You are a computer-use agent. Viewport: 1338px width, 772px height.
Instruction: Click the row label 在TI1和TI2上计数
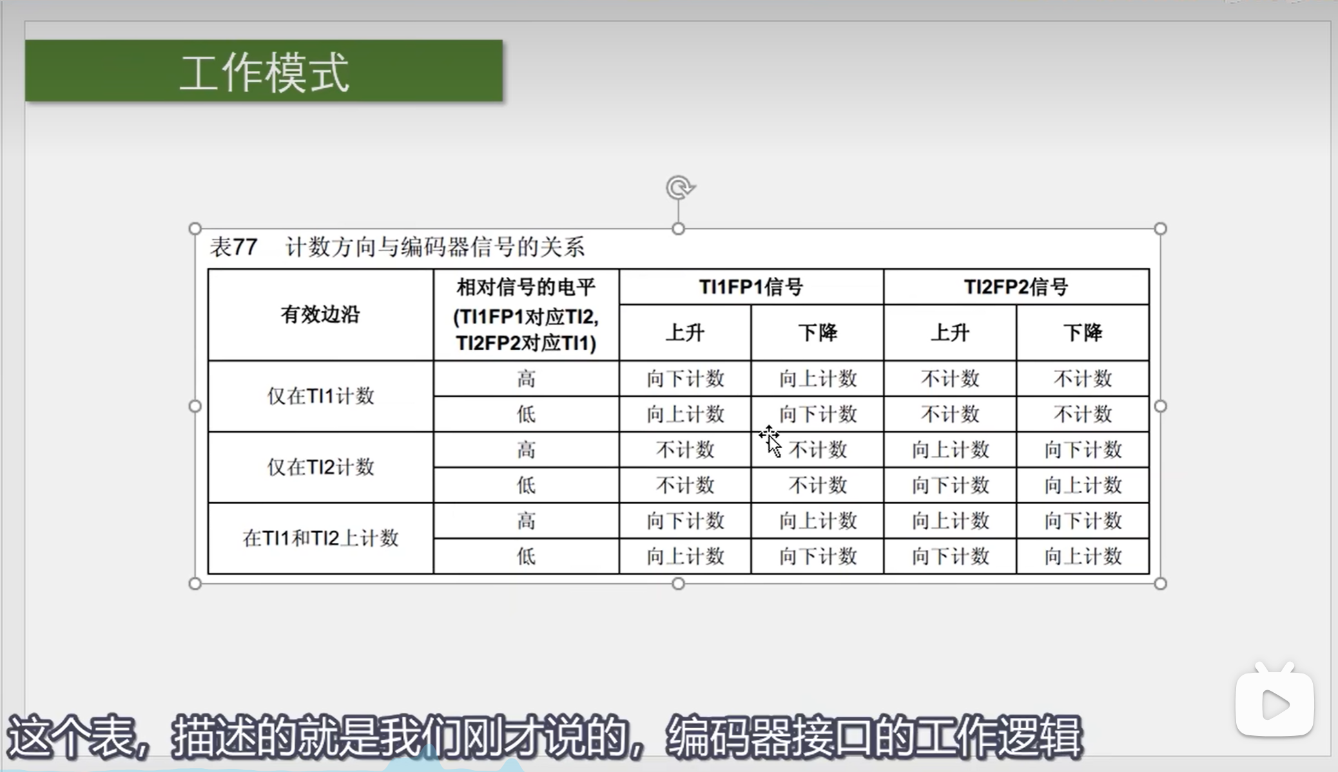point(320,538)
